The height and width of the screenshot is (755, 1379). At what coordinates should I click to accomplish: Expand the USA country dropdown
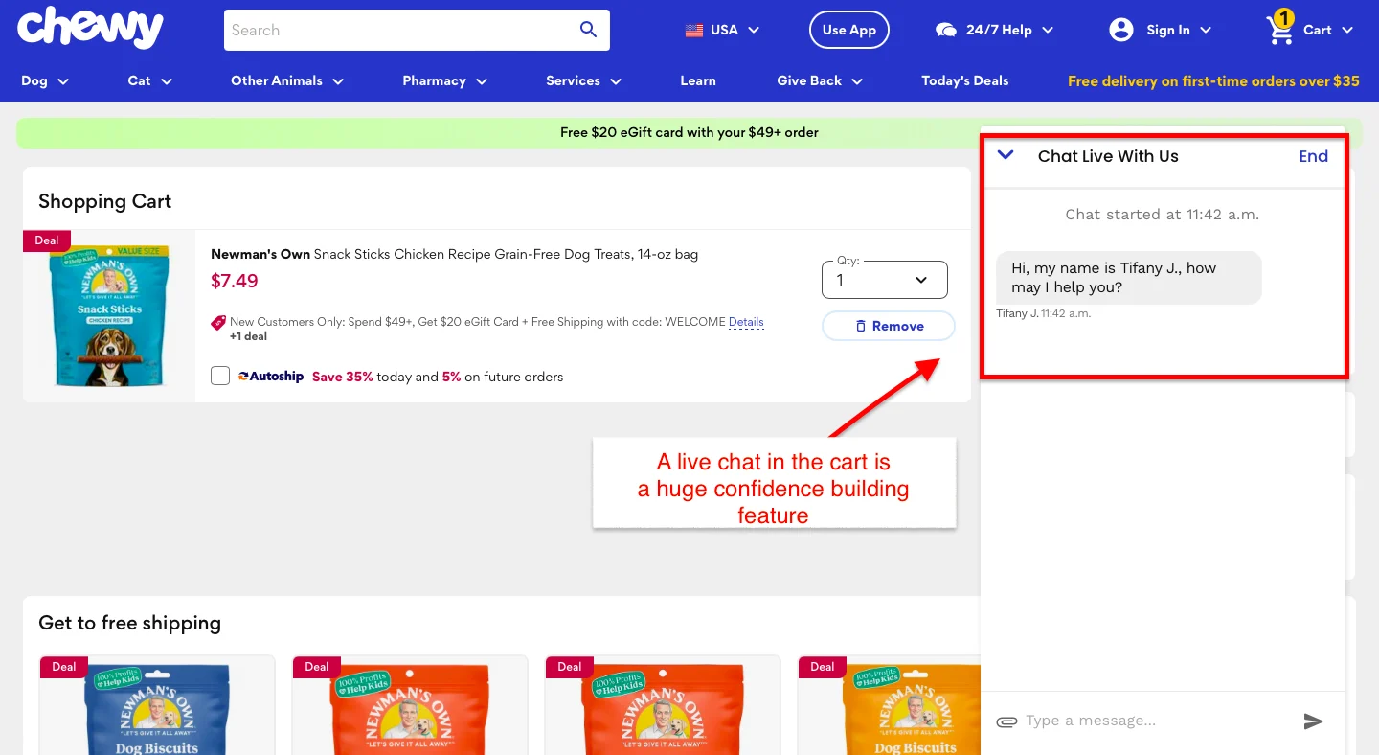pos(754,30)
